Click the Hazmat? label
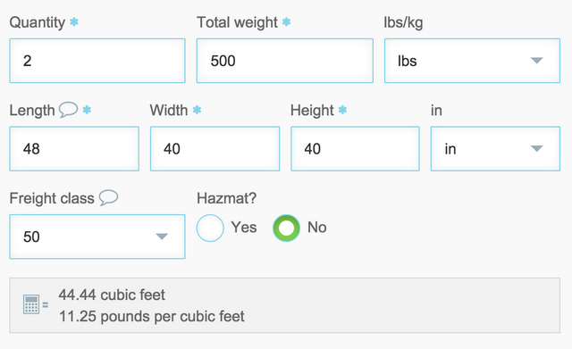The width and height of the screenshot is (572, 349). pyautogui.click(x=226, y=198)
